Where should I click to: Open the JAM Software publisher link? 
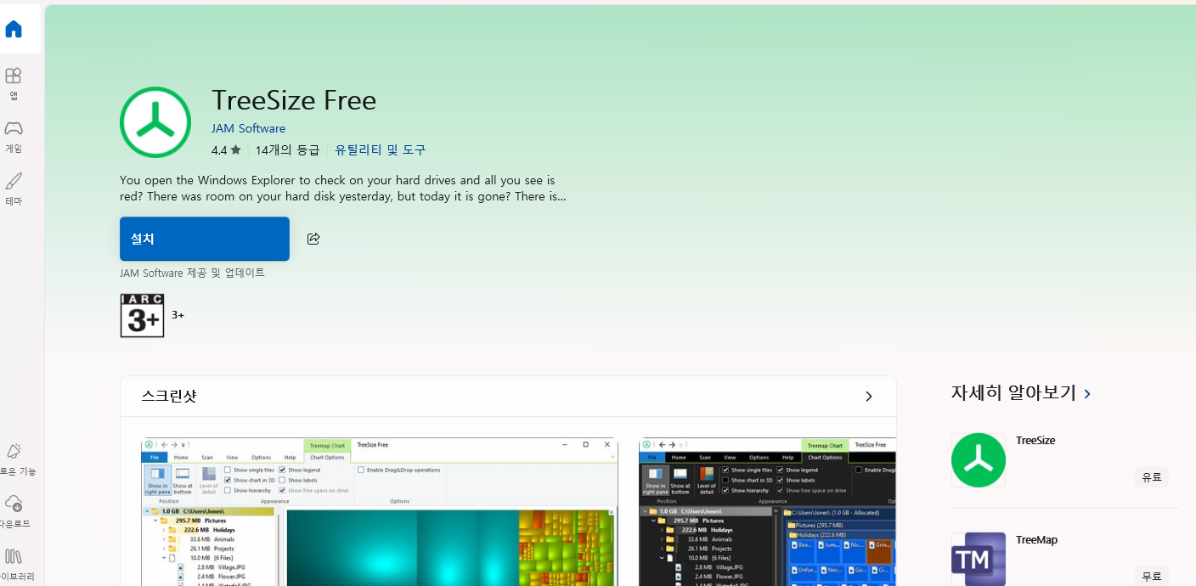click(x=248, y=127)
